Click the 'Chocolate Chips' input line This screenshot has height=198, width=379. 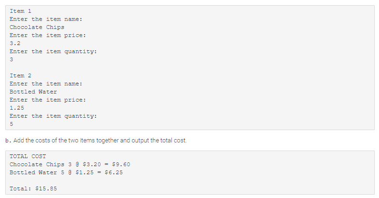(37, 27)
